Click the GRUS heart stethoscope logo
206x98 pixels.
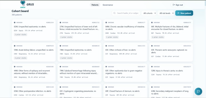pos(23,4)
